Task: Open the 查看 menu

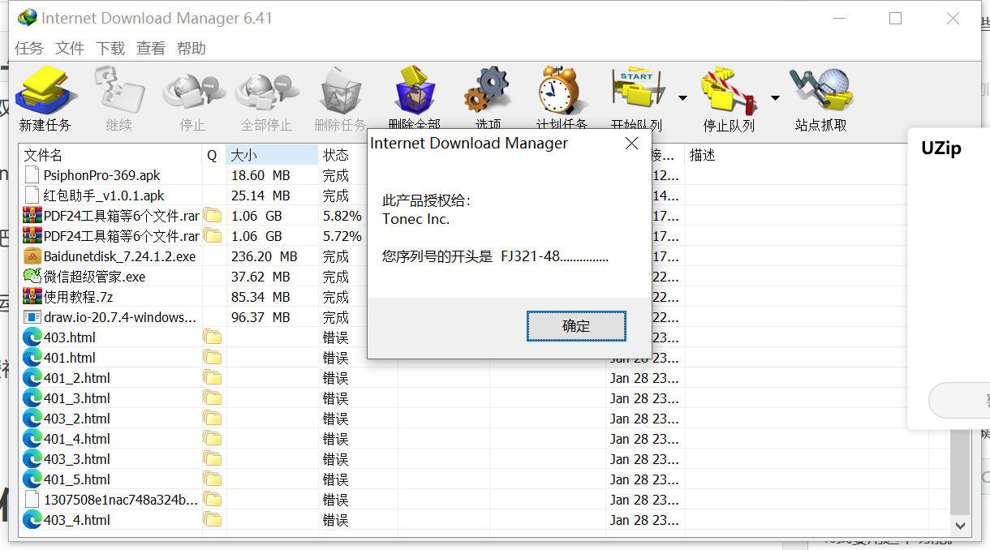Action: (151, 49)
